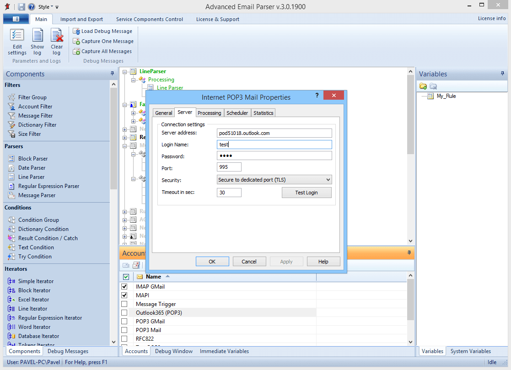511x370 pixels.
Task: Uncheck the IMAP GMail account
Action: (x=124, y=287)
